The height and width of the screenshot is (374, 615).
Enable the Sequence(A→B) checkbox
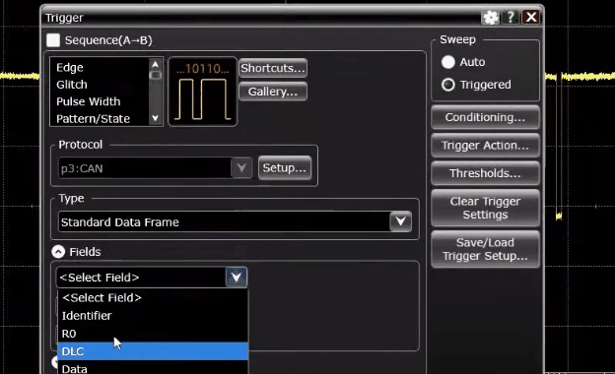click(x=53, y=40)
